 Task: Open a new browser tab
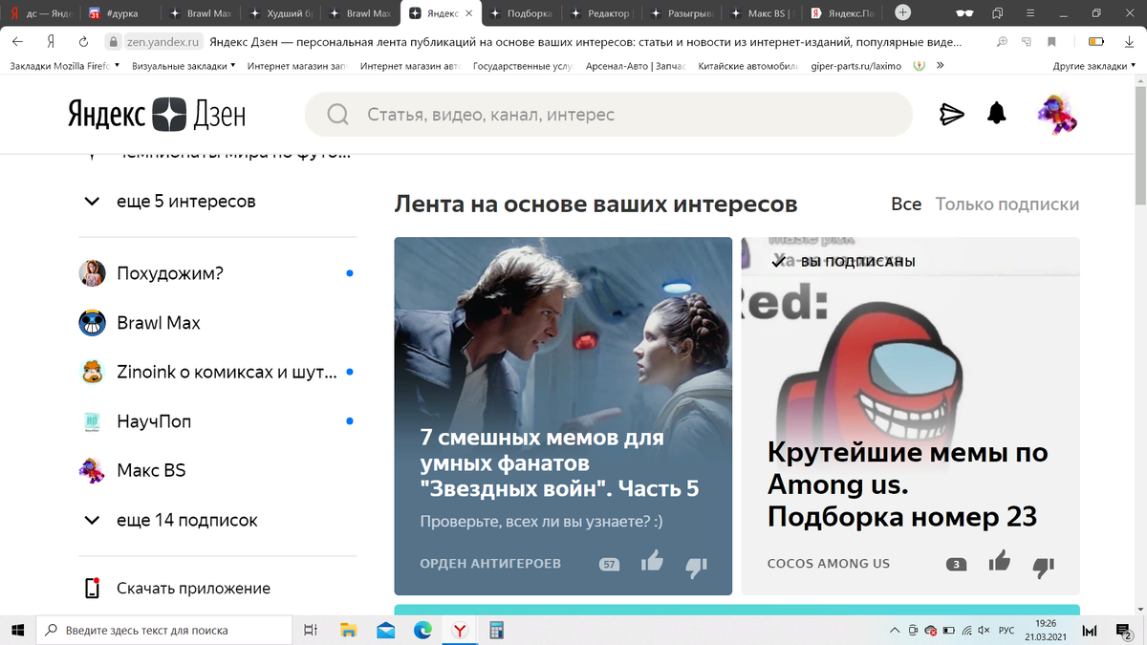tap(903, 13)
